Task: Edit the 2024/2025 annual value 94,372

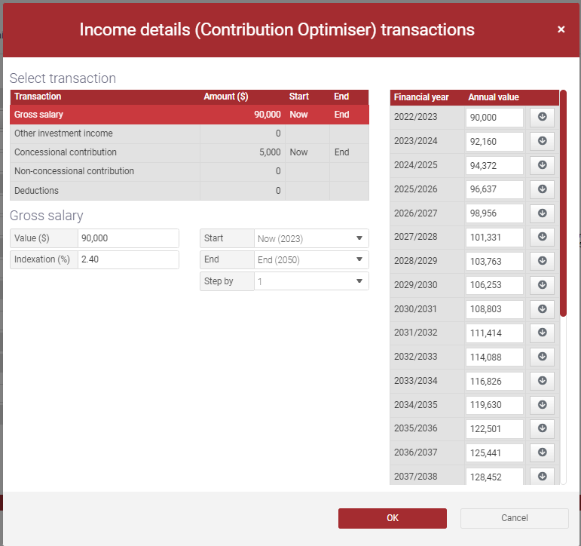Action: 494,165
